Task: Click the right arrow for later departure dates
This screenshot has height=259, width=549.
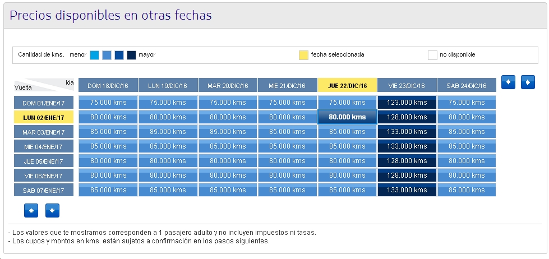Action: [528, 82]
